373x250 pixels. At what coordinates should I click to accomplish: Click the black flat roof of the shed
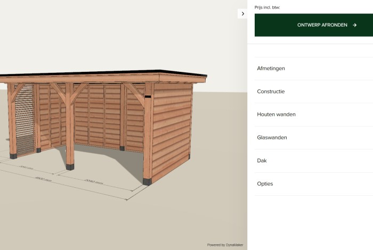(107, 73)
